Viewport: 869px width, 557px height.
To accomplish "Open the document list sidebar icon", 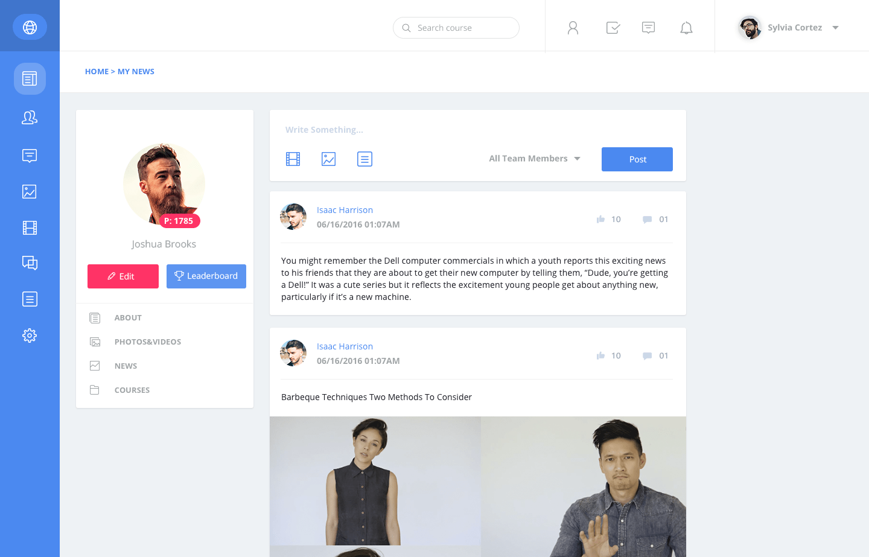I will [30, 299].
